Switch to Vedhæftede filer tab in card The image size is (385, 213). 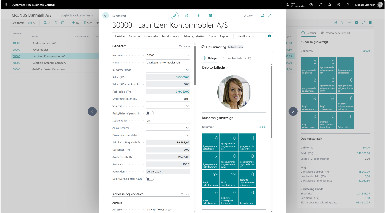[237, 58]
